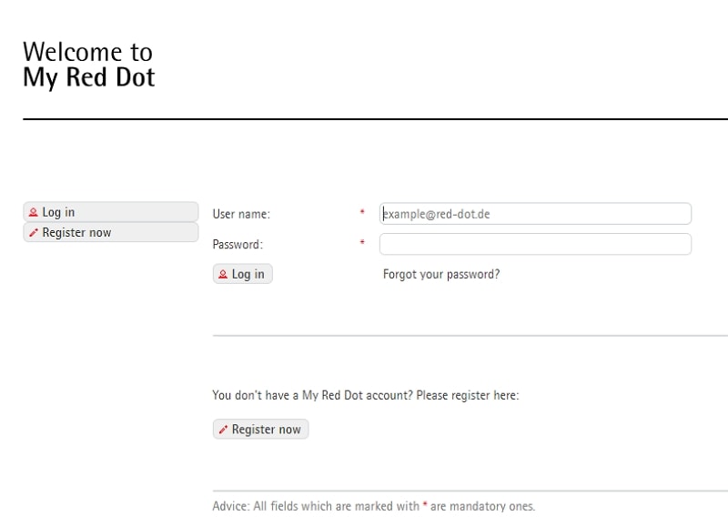Click the red asterisk beside User name
Image resolution: width=728 pixels, height=527 pixels.
(362, 213)
